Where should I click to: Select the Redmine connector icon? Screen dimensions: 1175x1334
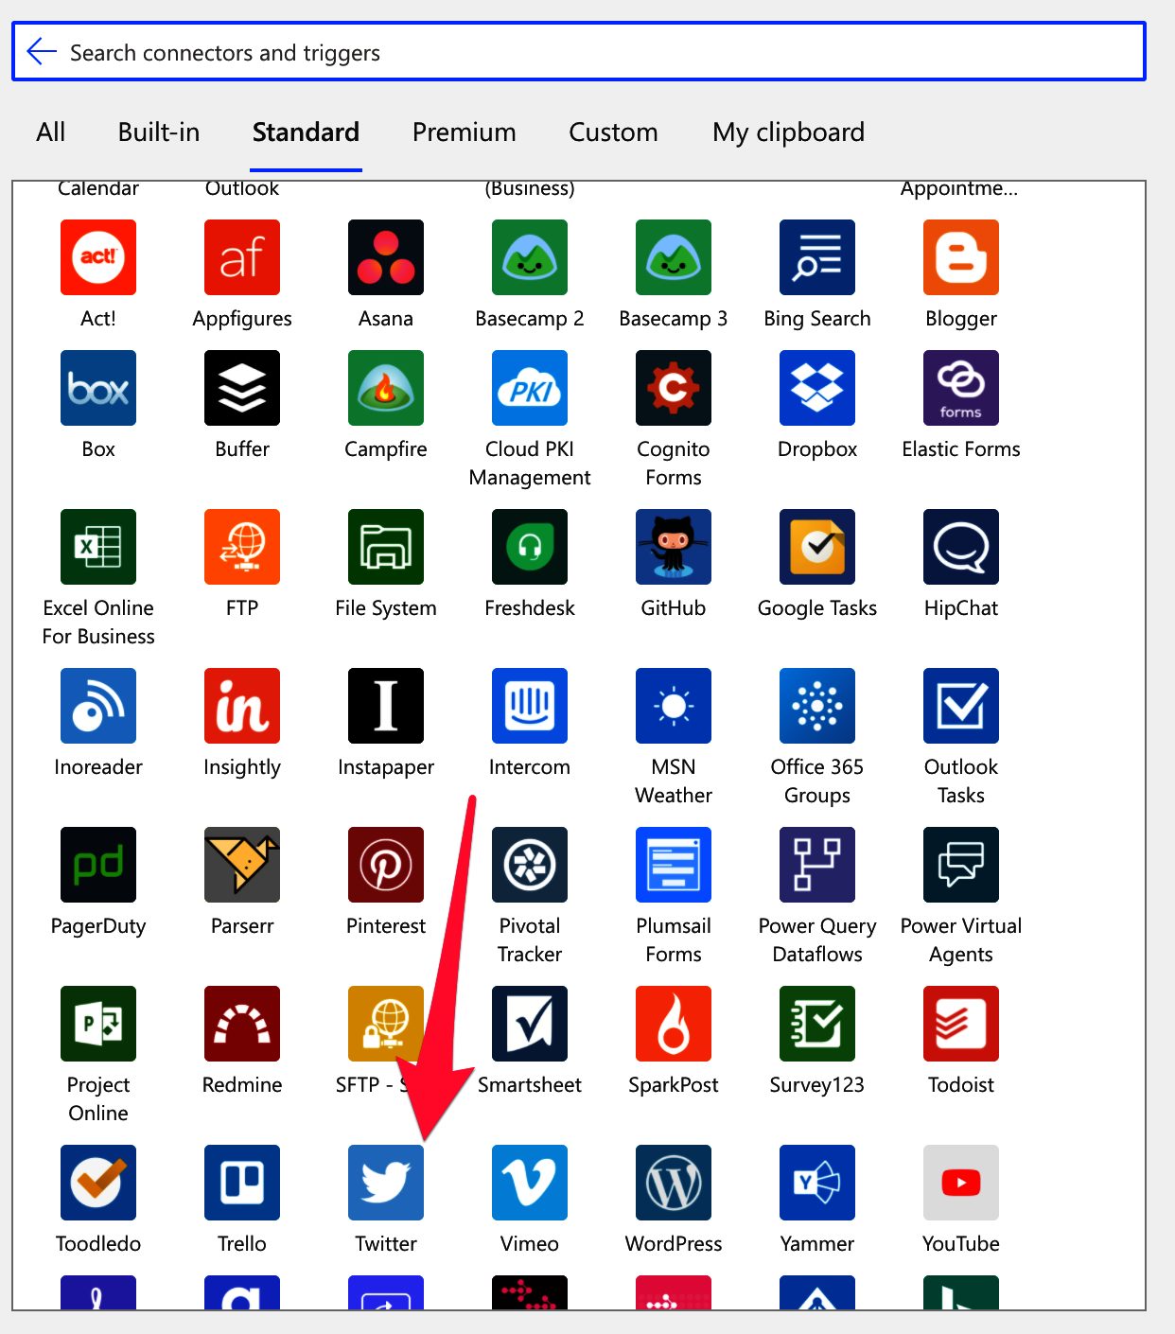[242, 1024]
